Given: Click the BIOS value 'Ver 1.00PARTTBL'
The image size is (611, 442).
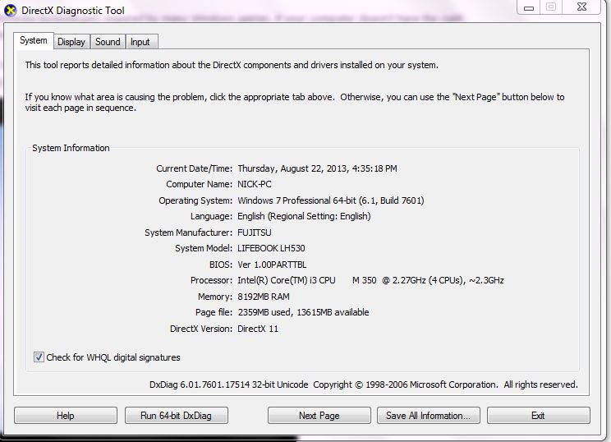Looking at the screenshot, I should pyautogui.click(x=272, y=265).
